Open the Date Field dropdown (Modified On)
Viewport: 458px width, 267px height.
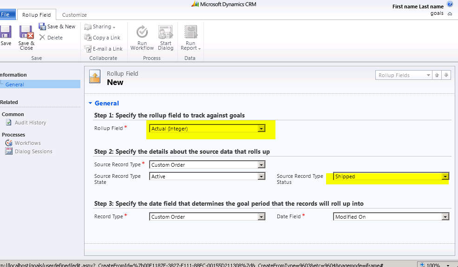point(391,217)
